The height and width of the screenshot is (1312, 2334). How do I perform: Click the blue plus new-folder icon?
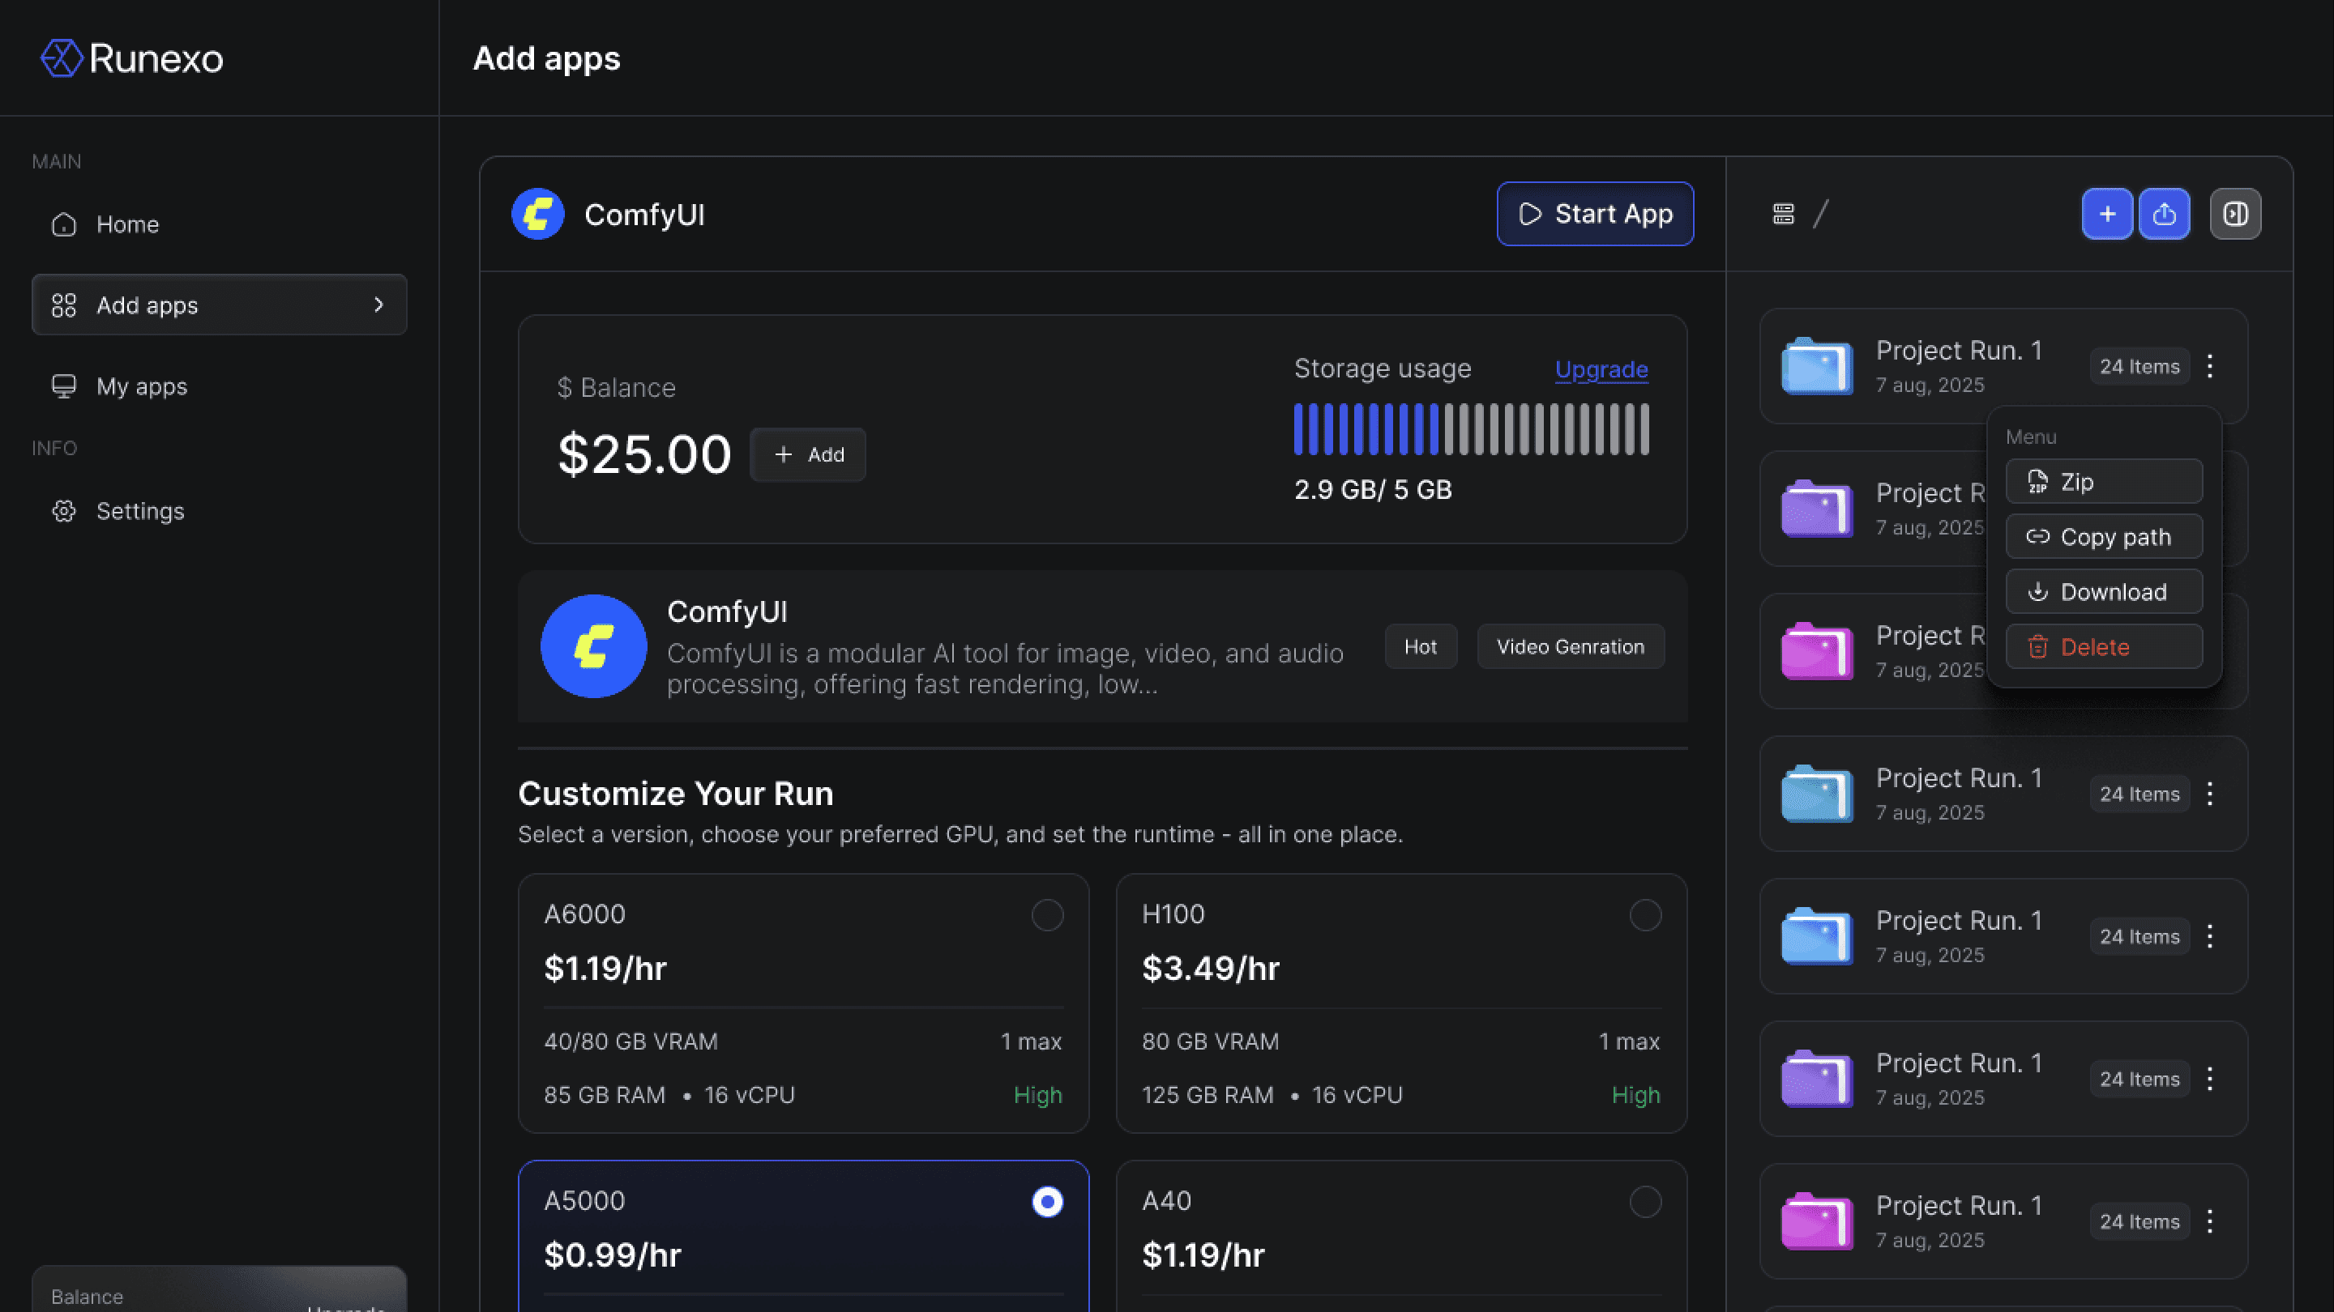coord(2106,214)
